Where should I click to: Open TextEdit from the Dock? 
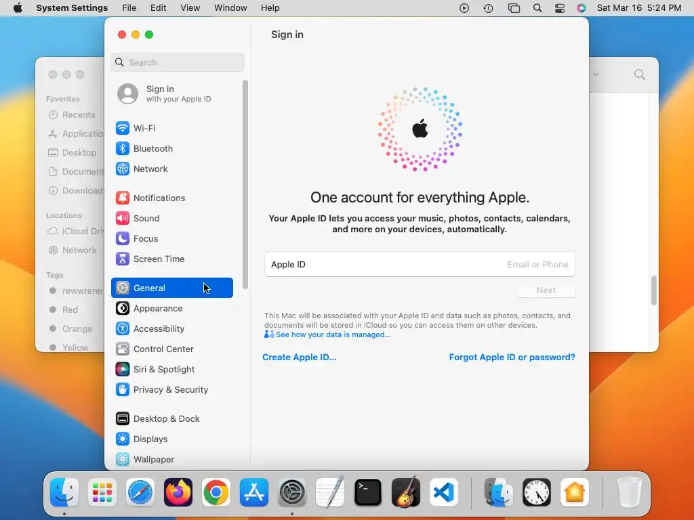330,492
